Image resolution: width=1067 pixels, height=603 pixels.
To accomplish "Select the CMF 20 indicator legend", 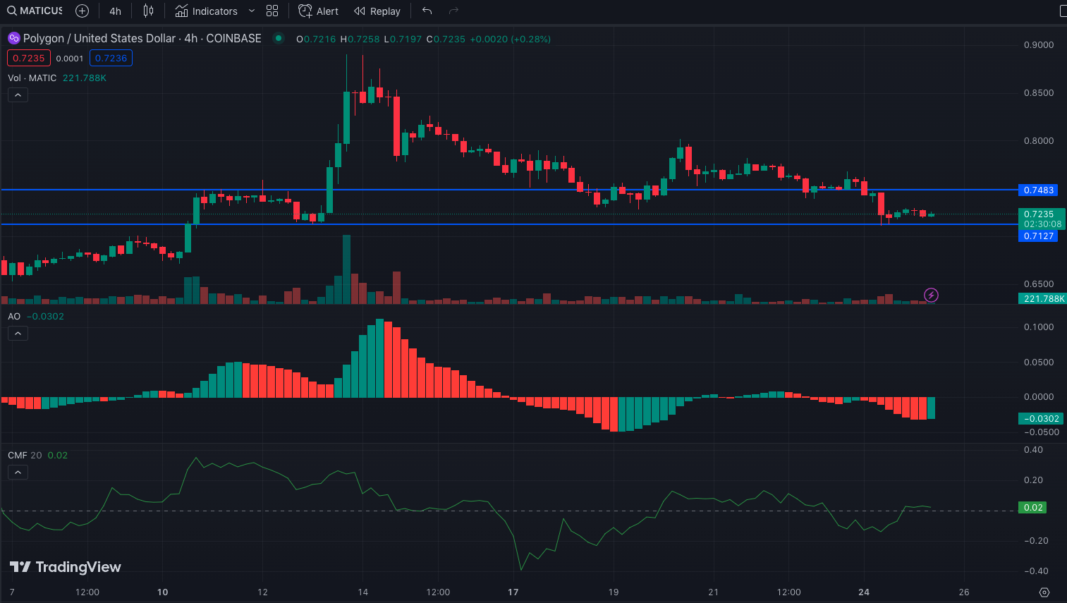I will point(25,455).
